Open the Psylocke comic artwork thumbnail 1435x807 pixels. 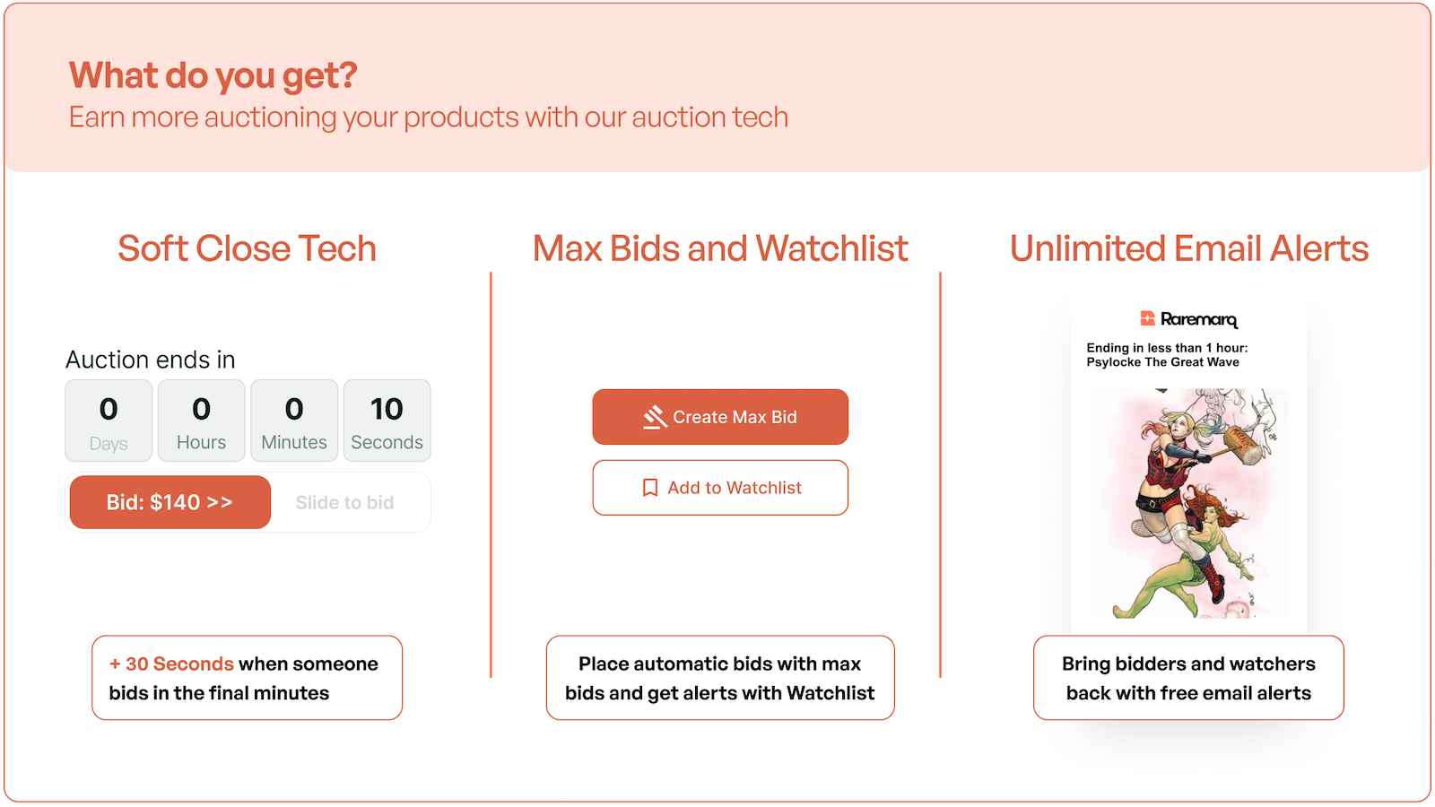pyautogui.click(x=1188, y=503)
